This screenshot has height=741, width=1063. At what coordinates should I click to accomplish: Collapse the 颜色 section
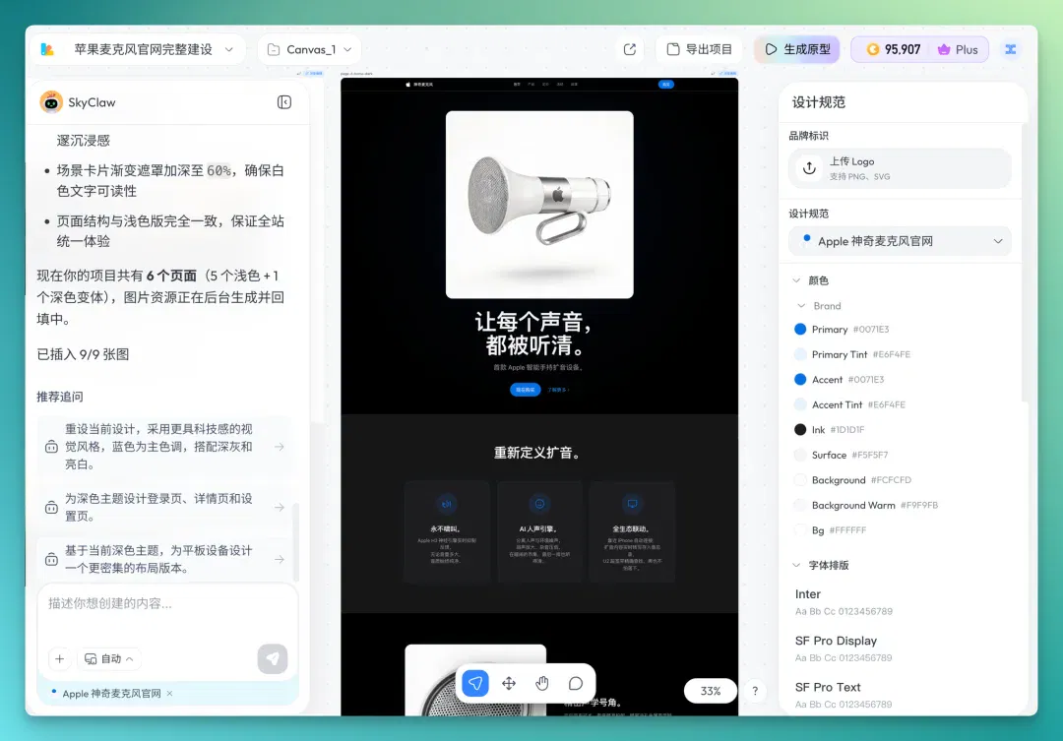(796, 280)
